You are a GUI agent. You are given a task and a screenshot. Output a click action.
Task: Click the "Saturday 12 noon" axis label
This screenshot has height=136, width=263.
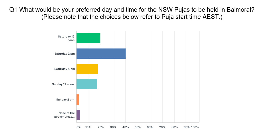(x=66, y=38)
